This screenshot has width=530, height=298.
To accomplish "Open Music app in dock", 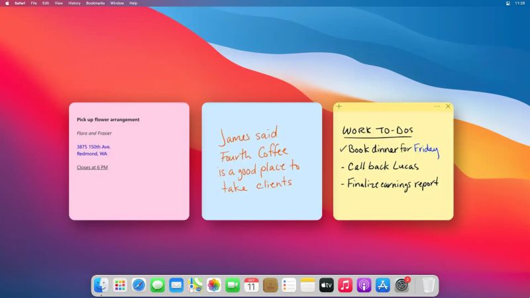I will (345, 285).
